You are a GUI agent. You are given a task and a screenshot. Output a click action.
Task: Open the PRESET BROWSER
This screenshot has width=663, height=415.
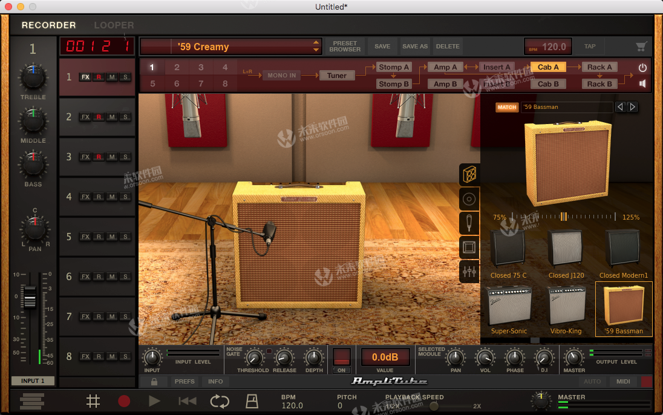(x=345, y=47)
